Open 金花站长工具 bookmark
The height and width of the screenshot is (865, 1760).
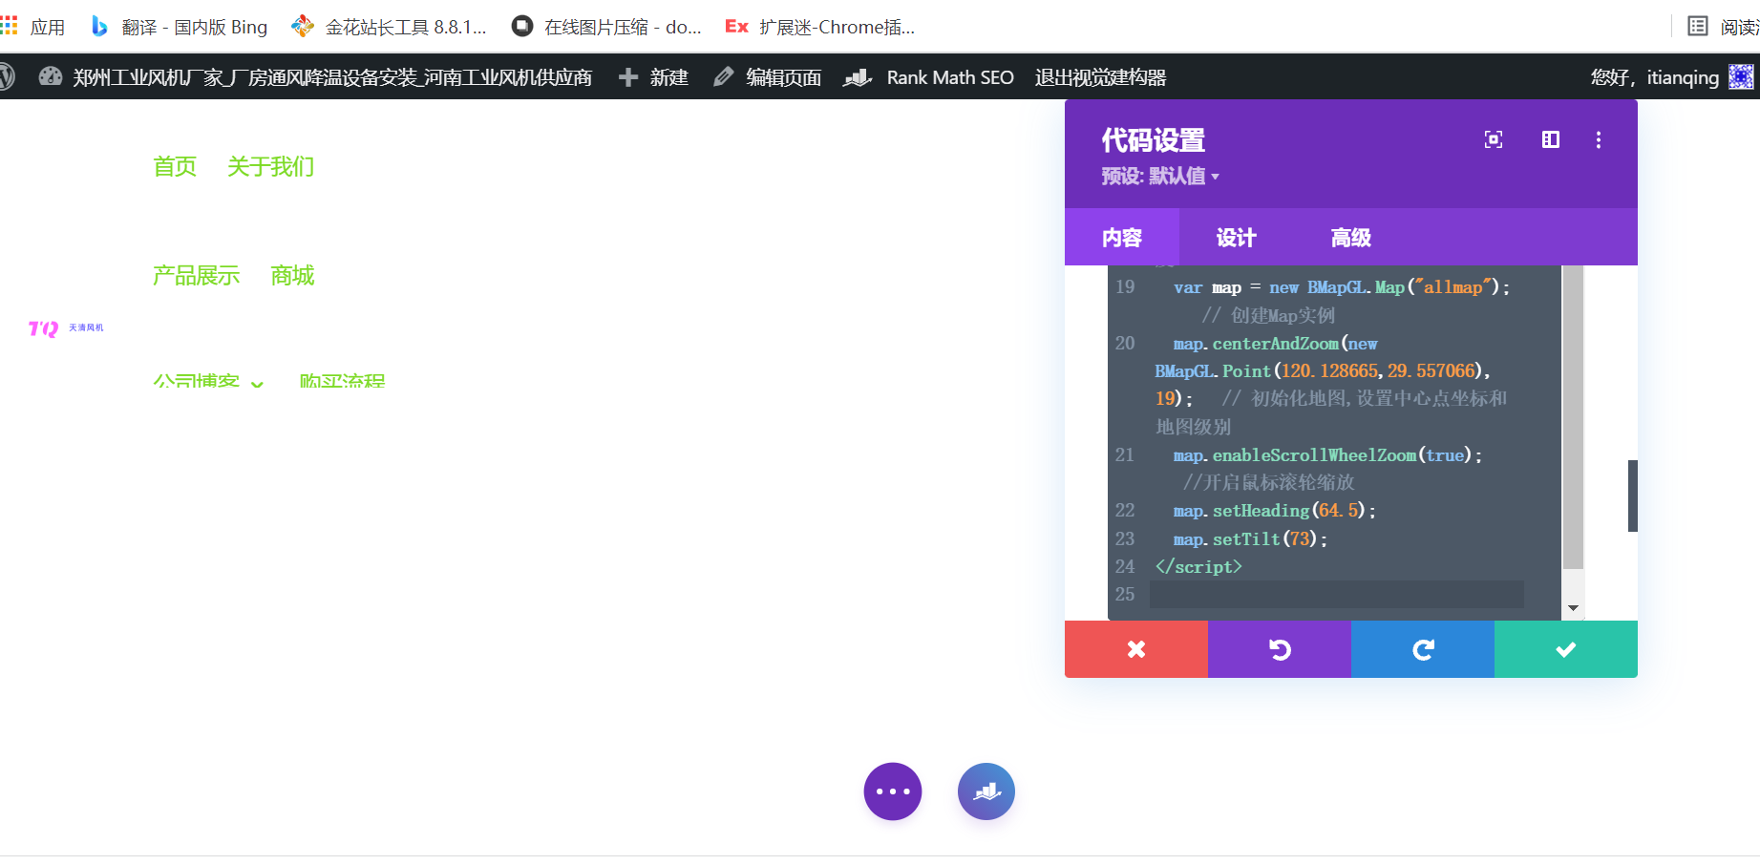pyautogui.click(x=389, y=27)
